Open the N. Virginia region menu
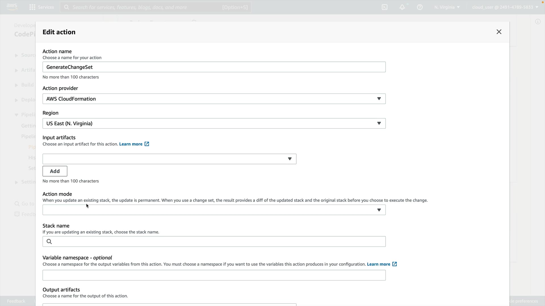This screenshot has width=545, height=306. (x=447, y=7)
